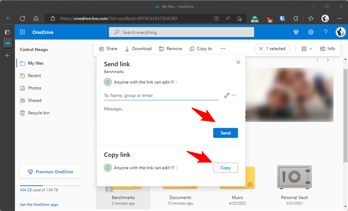Click Share in the toolbar
The image size is (348, 211).
click(x=108, y=49)
